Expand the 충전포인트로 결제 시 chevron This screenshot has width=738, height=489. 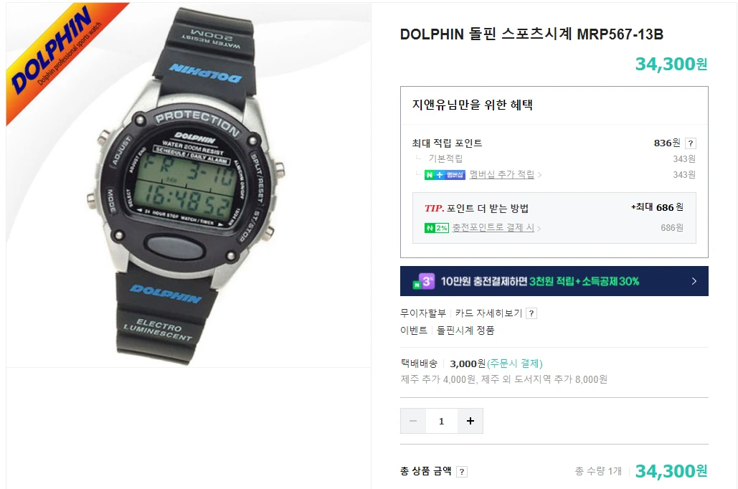(x=539, y=228)
